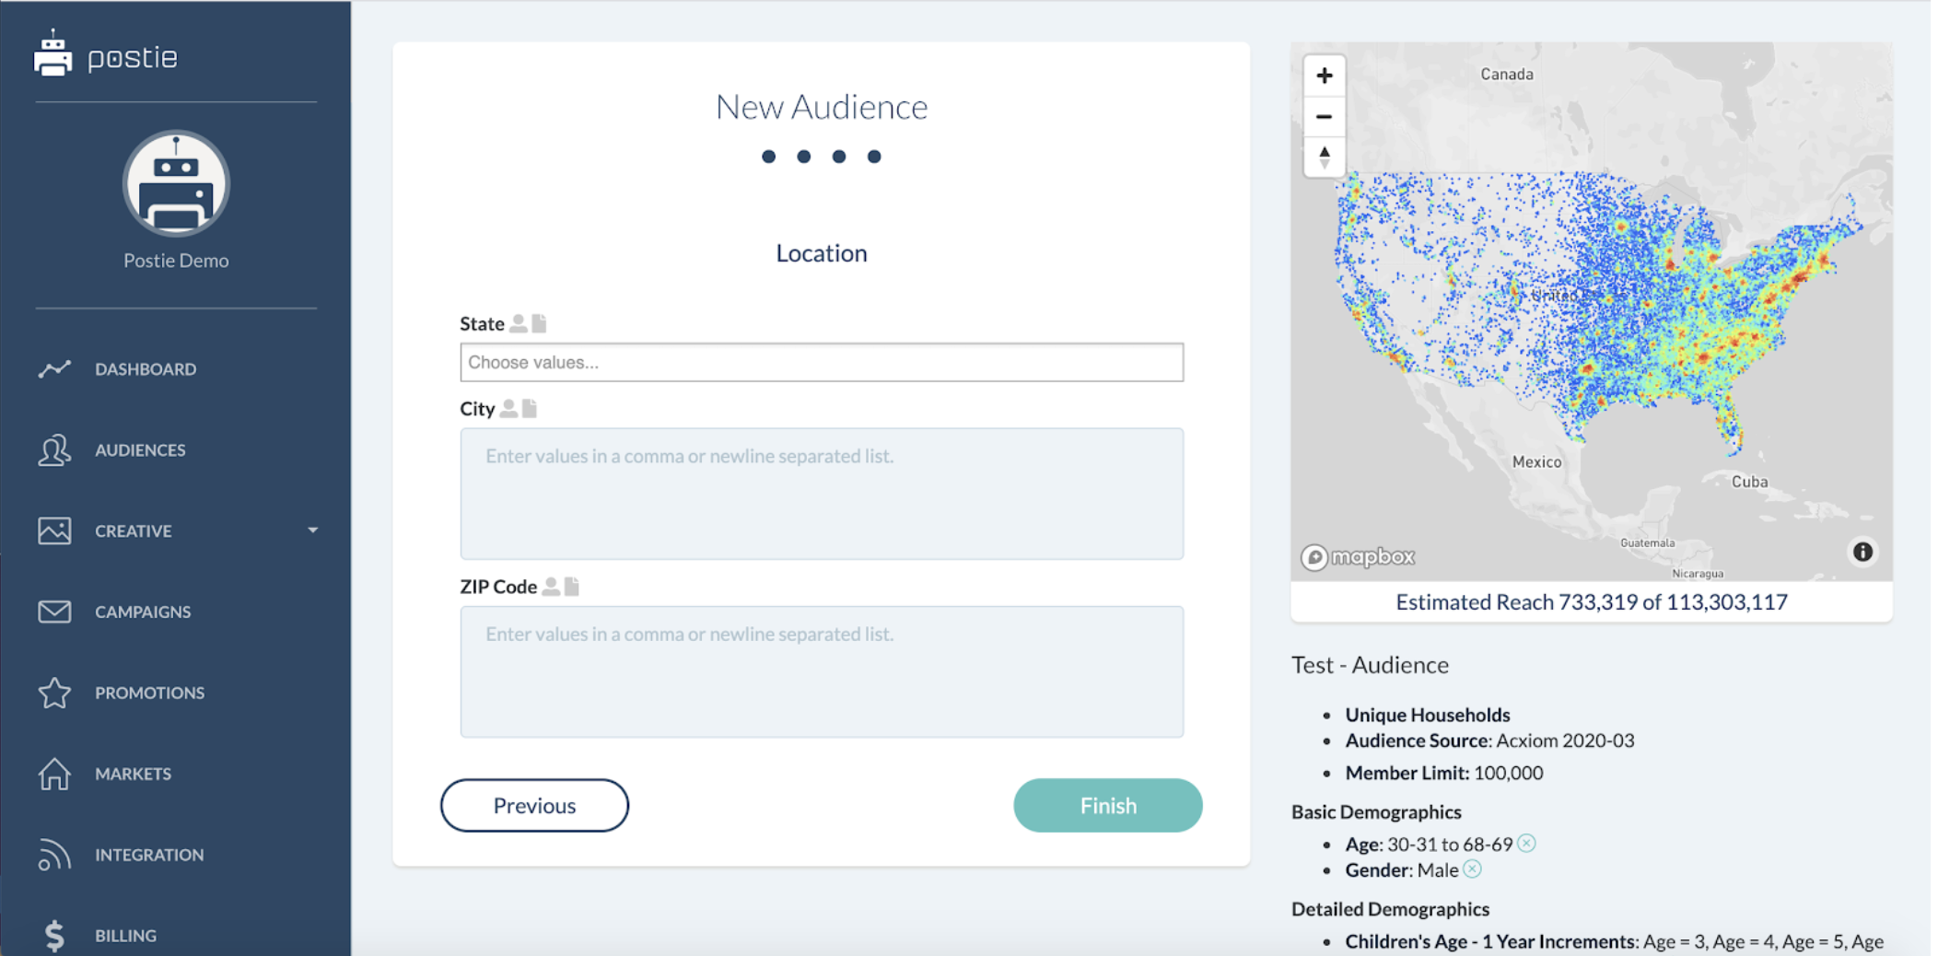This screenshot has width=1938, height=956.
Task: Click the person icon beside State
Action: click(x=519, y=323)
